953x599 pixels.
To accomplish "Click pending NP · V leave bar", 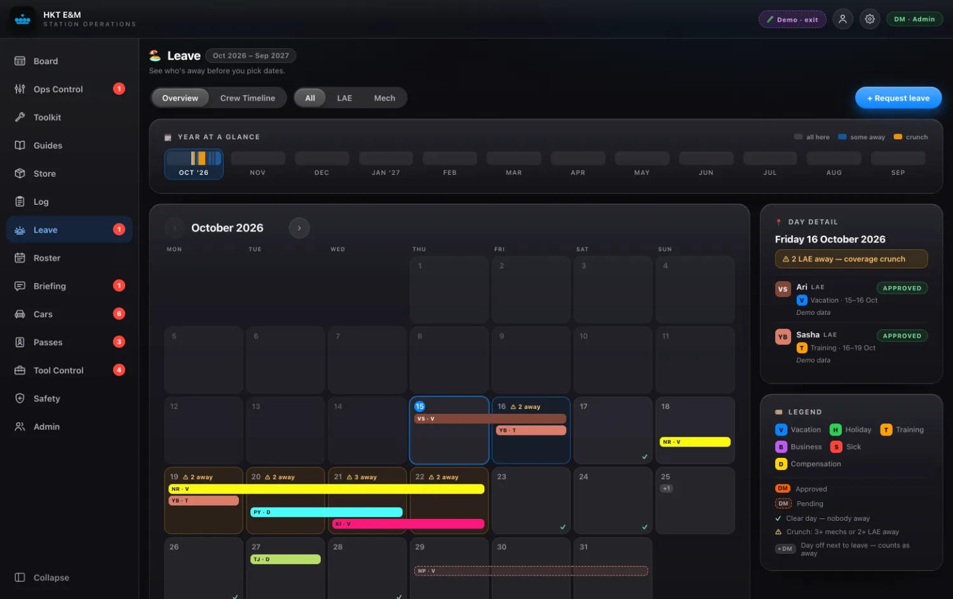I will 531,571.
